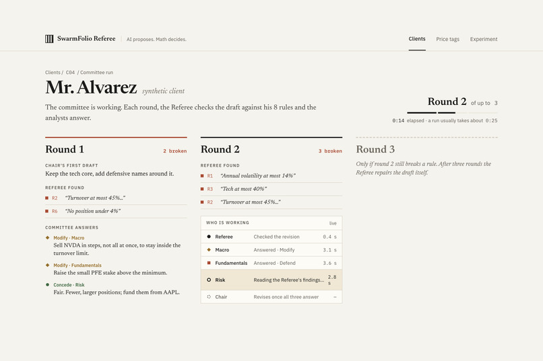Click the red square beside R6
The width and height of the screenshot is (543, 361).
click(46, 211)
